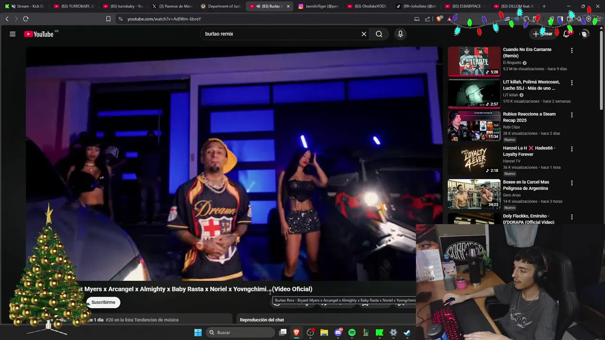Viewport: 605px width, 340px height.
Task: Open Task View on the taskbar
Action: tap(283, 332)
